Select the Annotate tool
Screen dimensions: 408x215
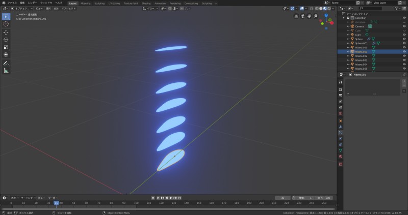click(x=6, y=63)
